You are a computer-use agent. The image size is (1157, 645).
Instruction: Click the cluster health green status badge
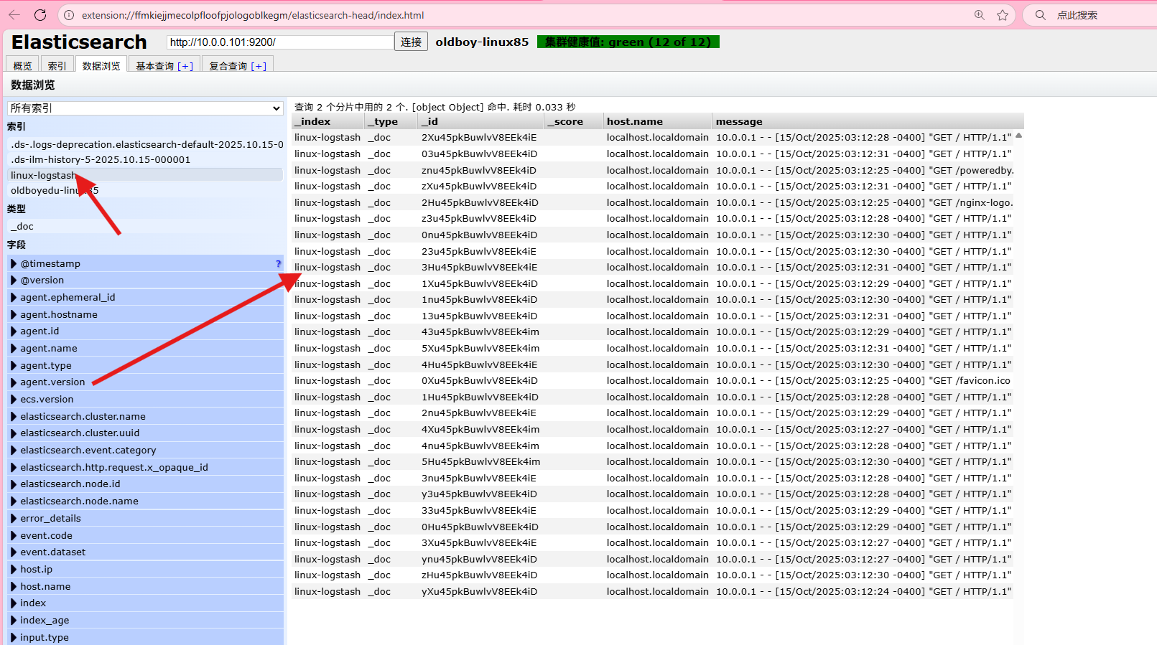tap(628, 42)
